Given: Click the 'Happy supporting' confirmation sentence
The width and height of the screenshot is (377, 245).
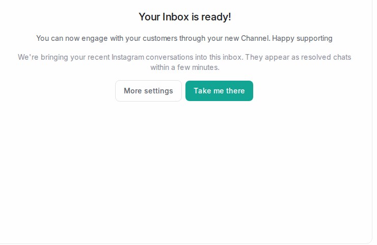Looking at the screenshot, I should pyautogui.click(x=184, y=38).
